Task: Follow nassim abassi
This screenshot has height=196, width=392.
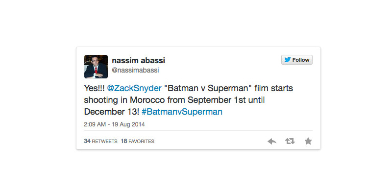Action: coord(297,60)
